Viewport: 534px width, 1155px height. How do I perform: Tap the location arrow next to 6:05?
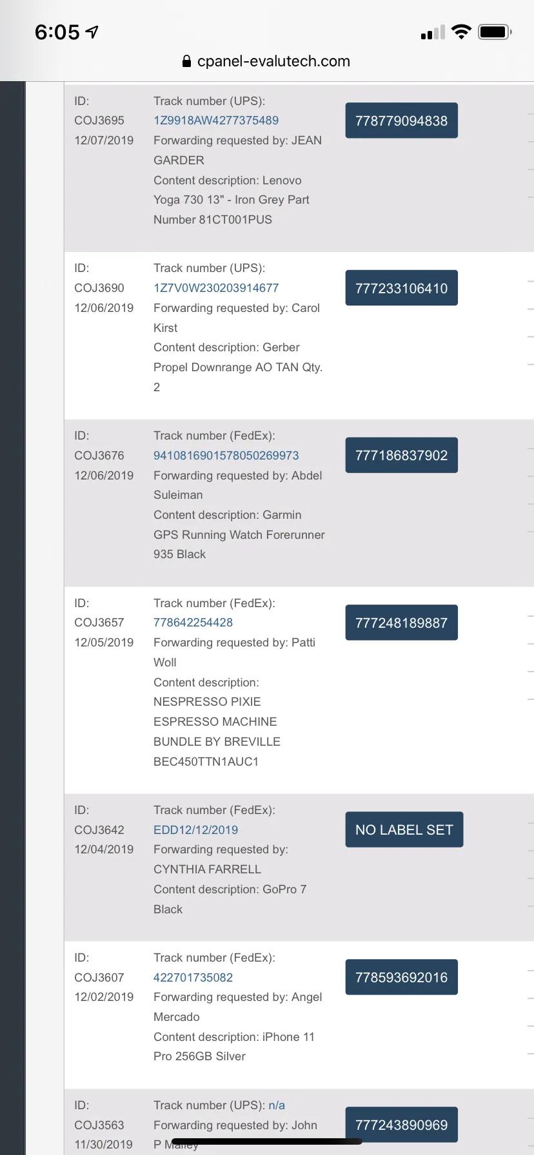[x=92, y=32]
